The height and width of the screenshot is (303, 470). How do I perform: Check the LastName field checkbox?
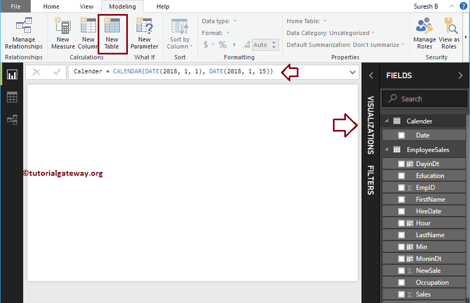(x=401, y=235)
